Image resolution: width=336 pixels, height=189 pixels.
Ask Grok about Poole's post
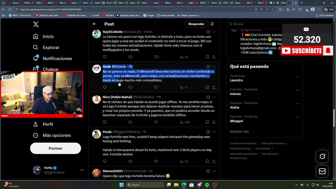pos(208,132)
